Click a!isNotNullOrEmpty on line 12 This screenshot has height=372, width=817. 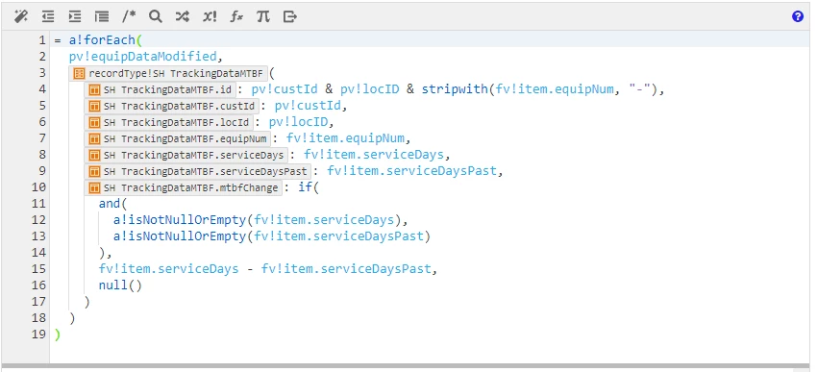[179, 220]
